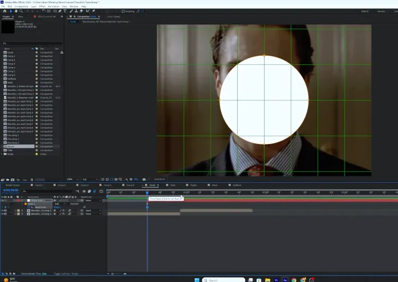Image resolution: width=398 pixels, height=282 pixels.
Task: Click Toggle Switches / Modes button
Action: (66, 274)
